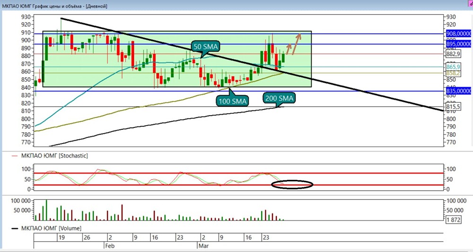This screenshot has height=252, width=473.
Task: Click the 100 000 label on the left volume axis
Action: [21, 201]
